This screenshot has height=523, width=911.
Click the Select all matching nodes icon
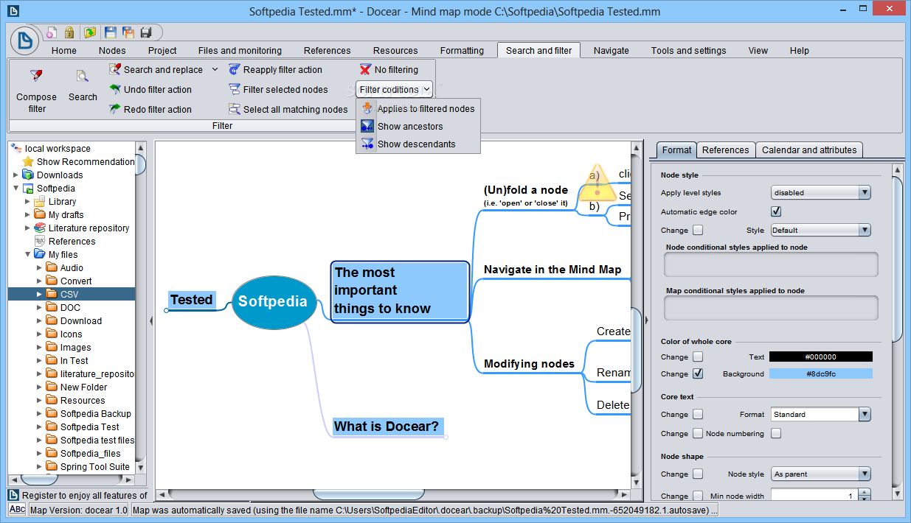point(235,109)
